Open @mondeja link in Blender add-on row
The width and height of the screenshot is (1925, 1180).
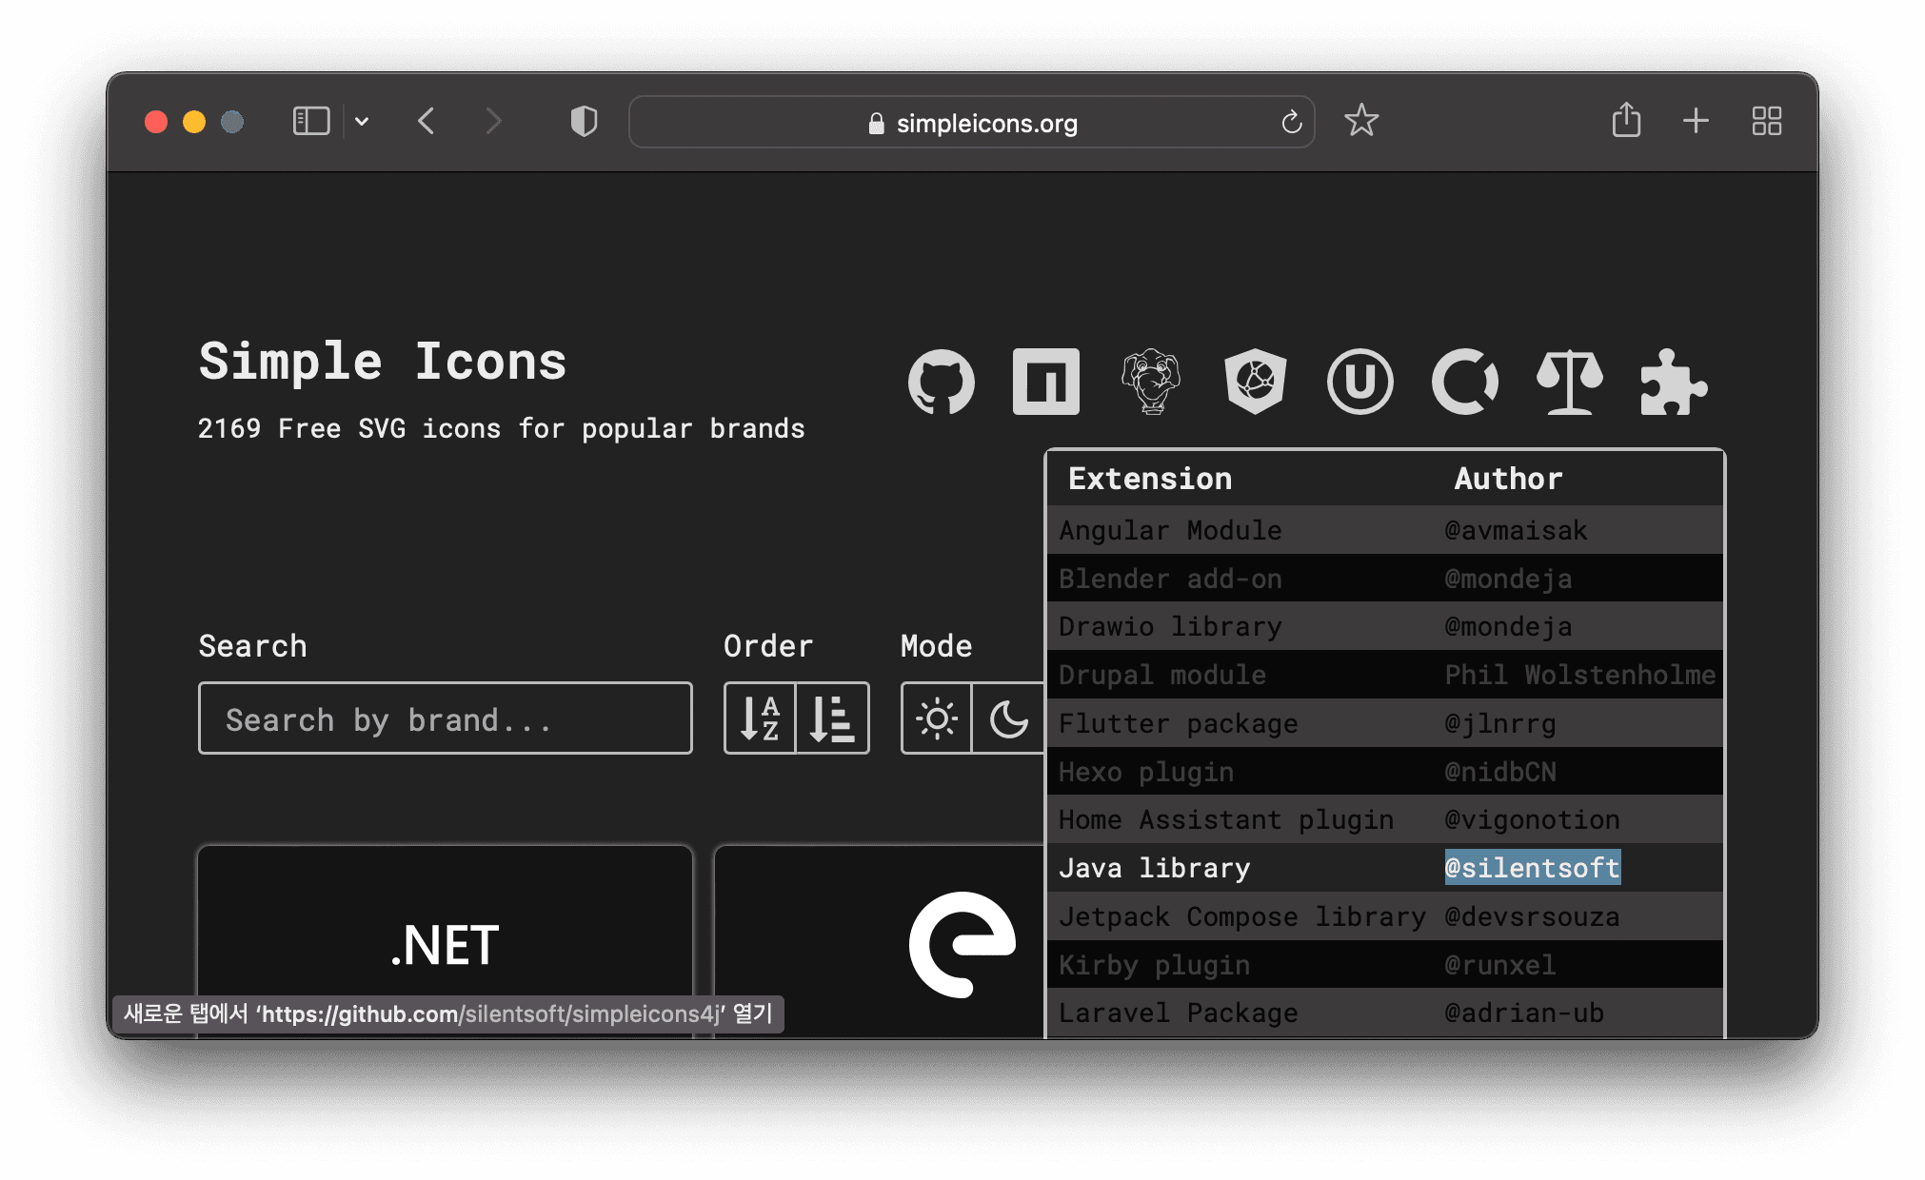tap(1508, 579)
